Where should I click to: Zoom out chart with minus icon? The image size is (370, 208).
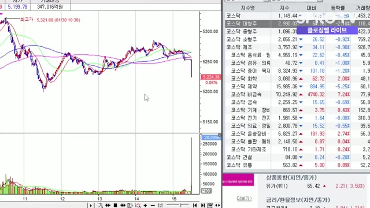pyautogui.click(x=153, y=206)
